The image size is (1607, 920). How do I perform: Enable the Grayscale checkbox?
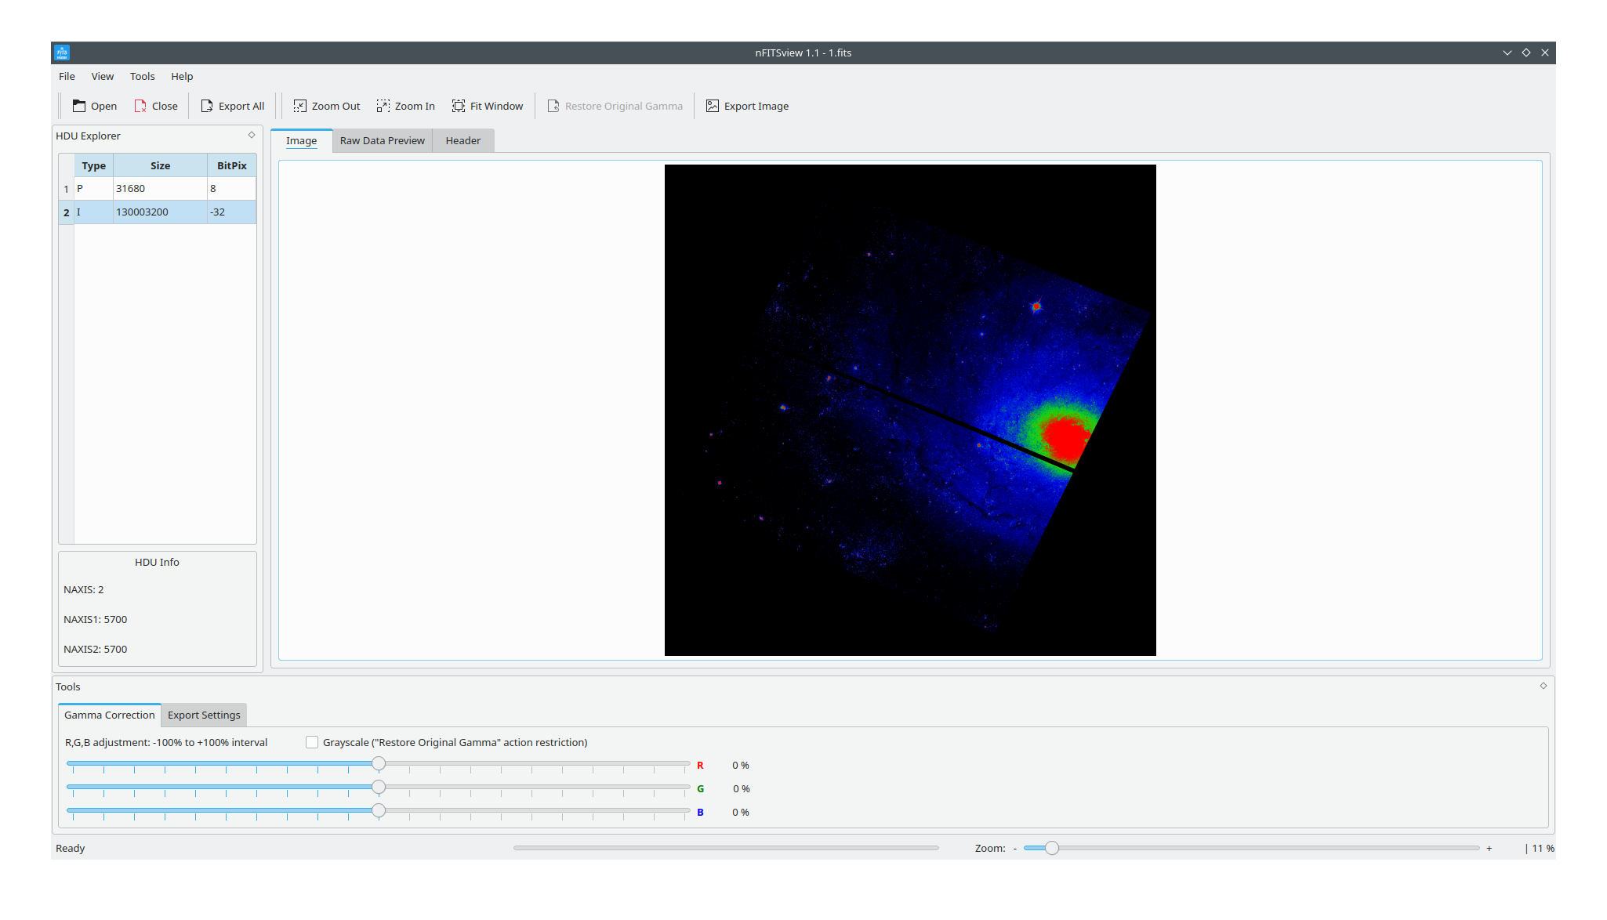(312, 742)
